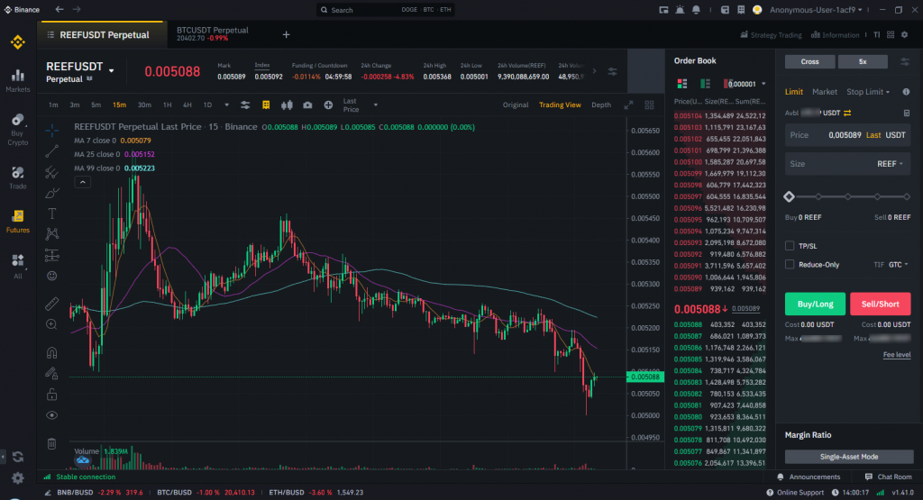The image size is (923, 500).
Task: Expand the more timeframes dropdown arrow
Action: point(226,105)
